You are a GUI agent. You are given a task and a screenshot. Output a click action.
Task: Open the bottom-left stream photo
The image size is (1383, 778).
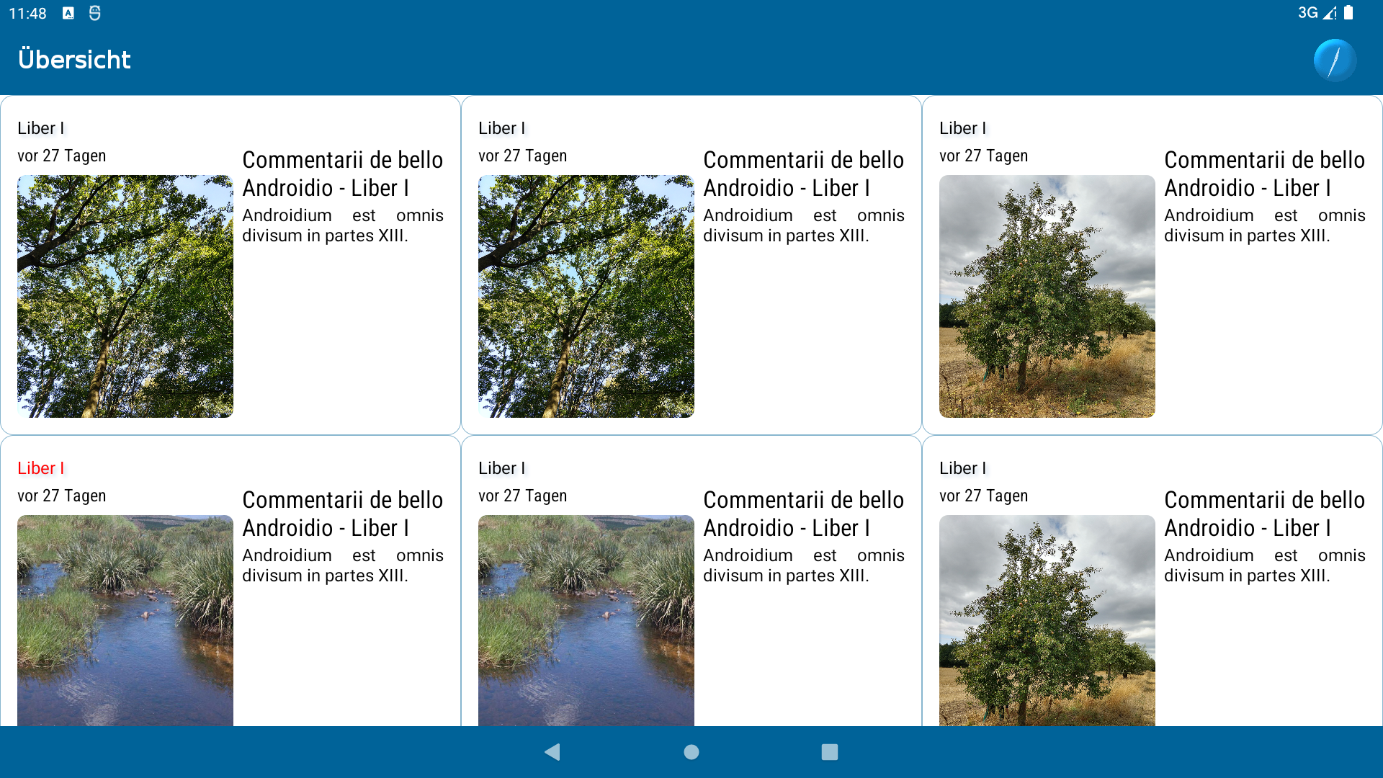point(125,620)
